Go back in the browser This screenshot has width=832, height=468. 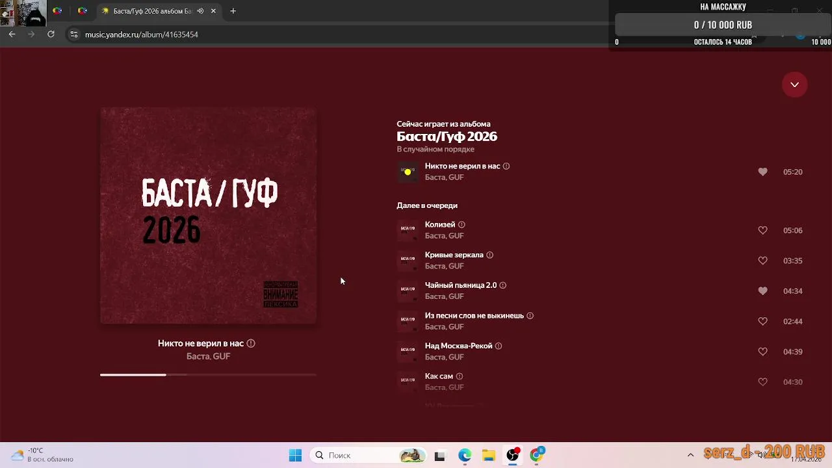pos(12,34)
